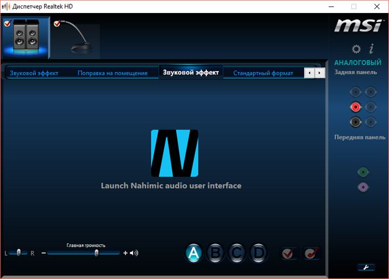
Task: Select preset A
Action: pos(193,253)
